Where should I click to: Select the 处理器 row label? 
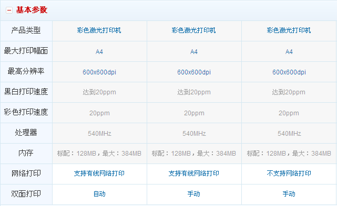(x=26, y=133)
